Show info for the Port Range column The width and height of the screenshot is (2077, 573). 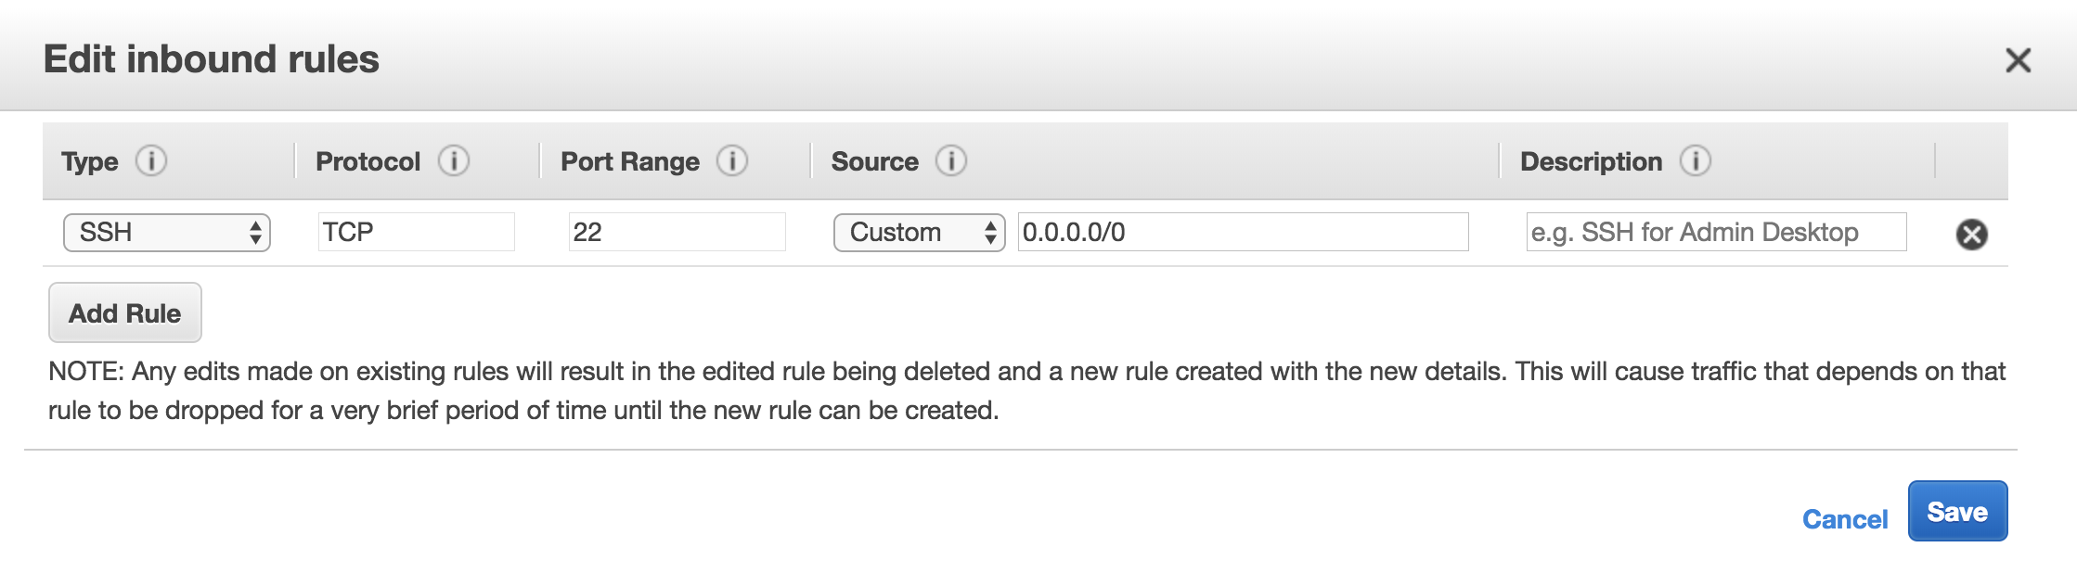point(732,161)
